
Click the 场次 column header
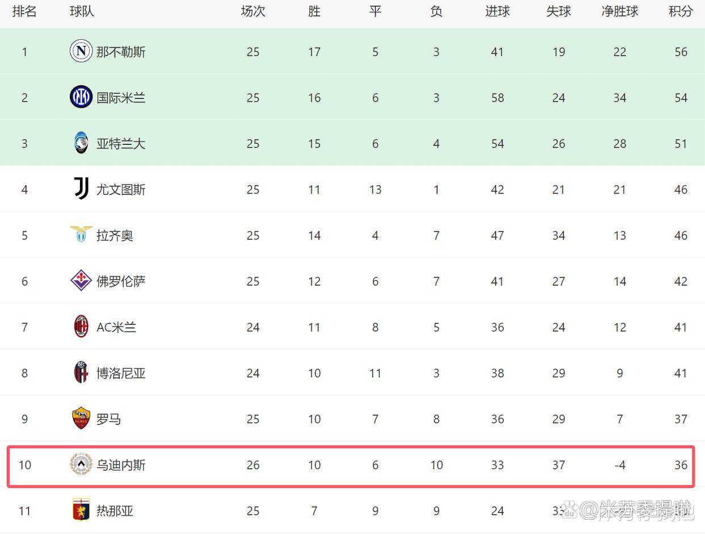click(x=253, y=11)
